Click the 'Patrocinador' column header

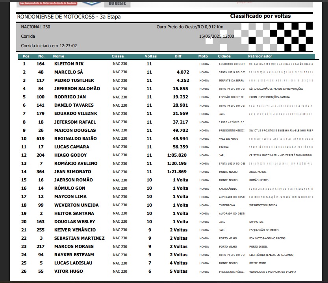(260, 56)
